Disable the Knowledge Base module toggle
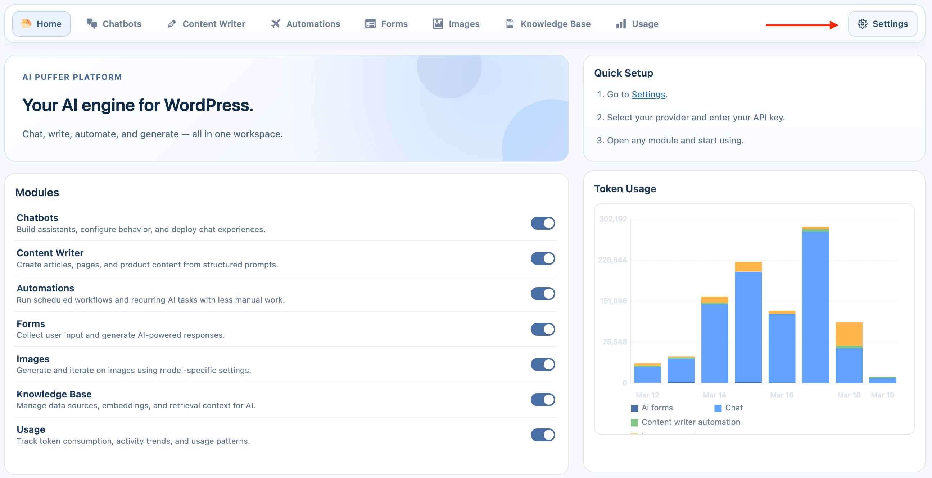Viewport: 932px width, 478px height. 542,400
